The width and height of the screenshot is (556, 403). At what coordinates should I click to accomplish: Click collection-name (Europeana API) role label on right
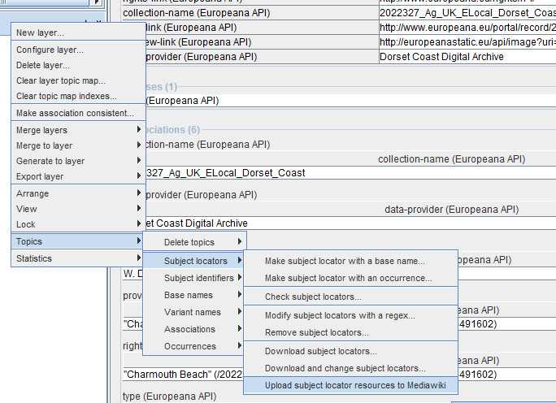point(452,159)
